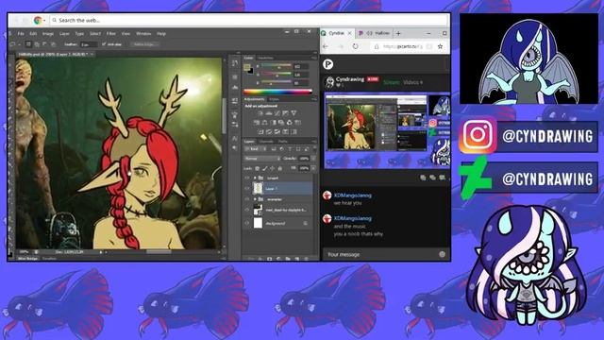
Task: Toggle visibility of Layer 1
Action: (247, 189)
